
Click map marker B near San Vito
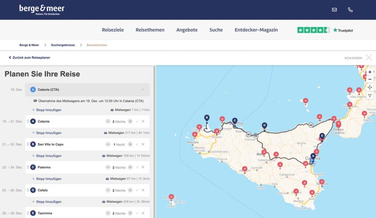(207, 118)
